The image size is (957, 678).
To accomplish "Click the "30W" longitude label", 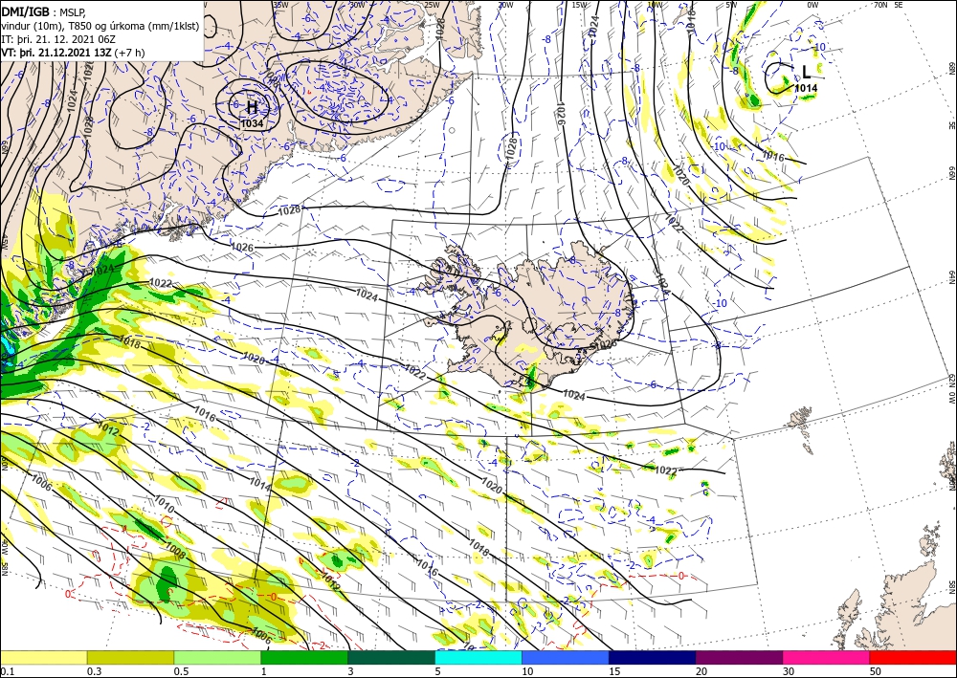I will tap(357, 5).
